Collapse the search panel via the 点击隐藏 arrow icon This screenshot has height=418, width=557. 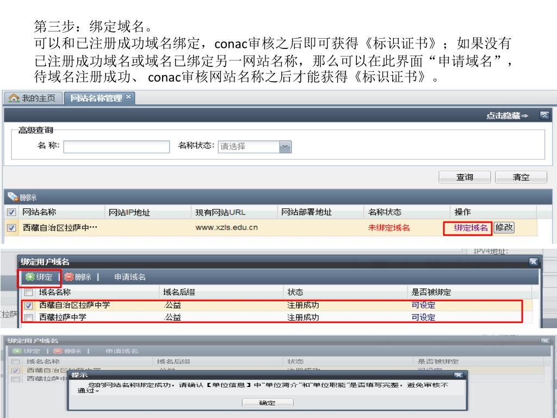tap(544, 115)
